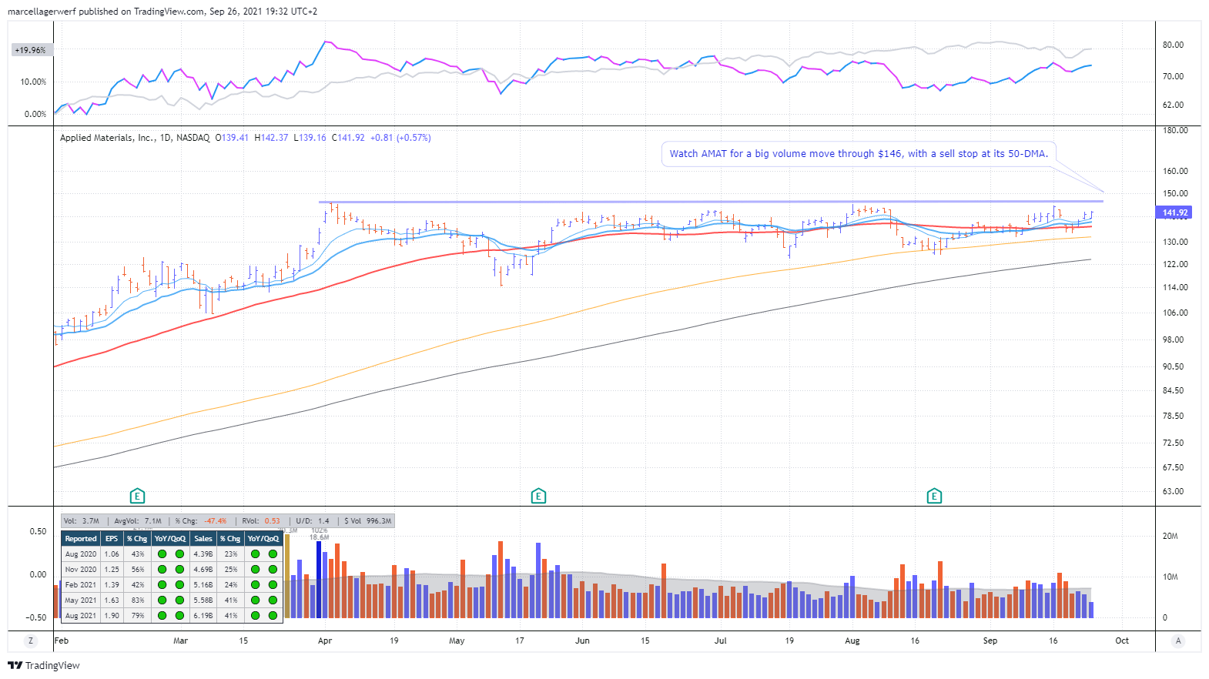The height and width of the screenshot is (679, 1209).
Task: Click the 5.16B sales cell
Action: pos(203,585)
